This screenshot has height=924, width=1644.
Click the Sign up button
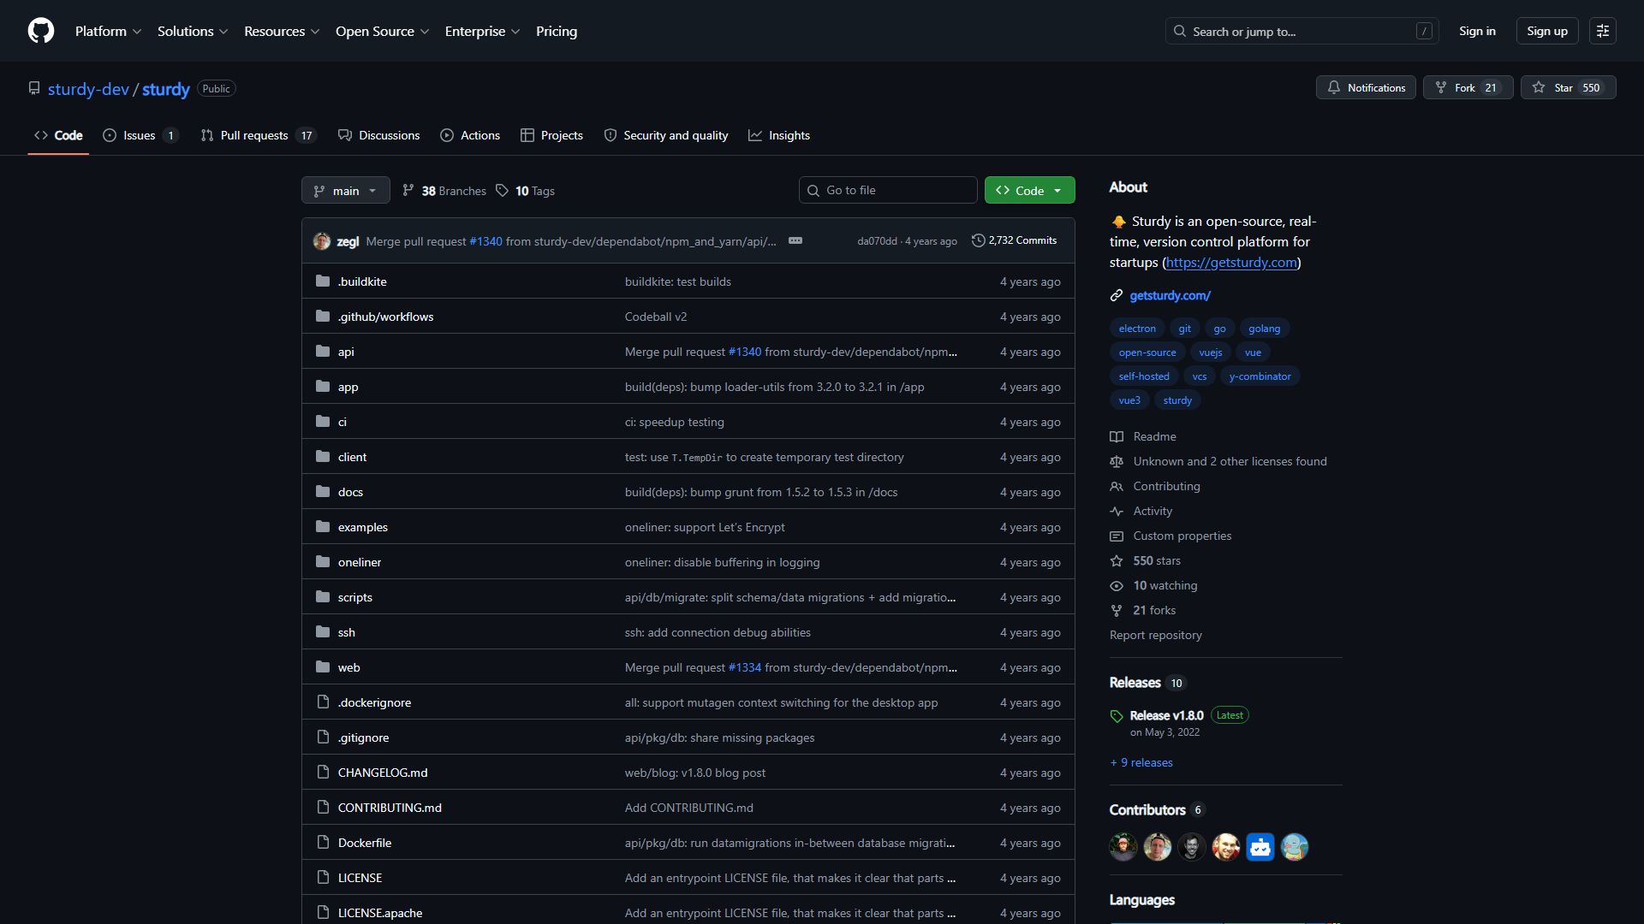(x=1547, y=31)
